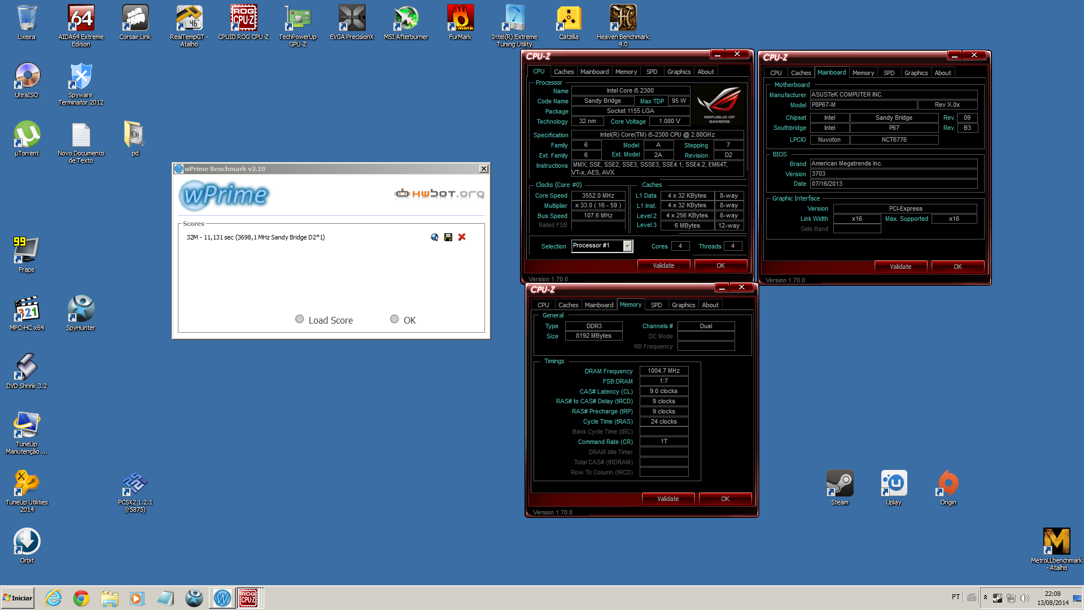Open Corsair Link desktop shortcut
The image size is (1084, 610).
(x=135, y=23)
